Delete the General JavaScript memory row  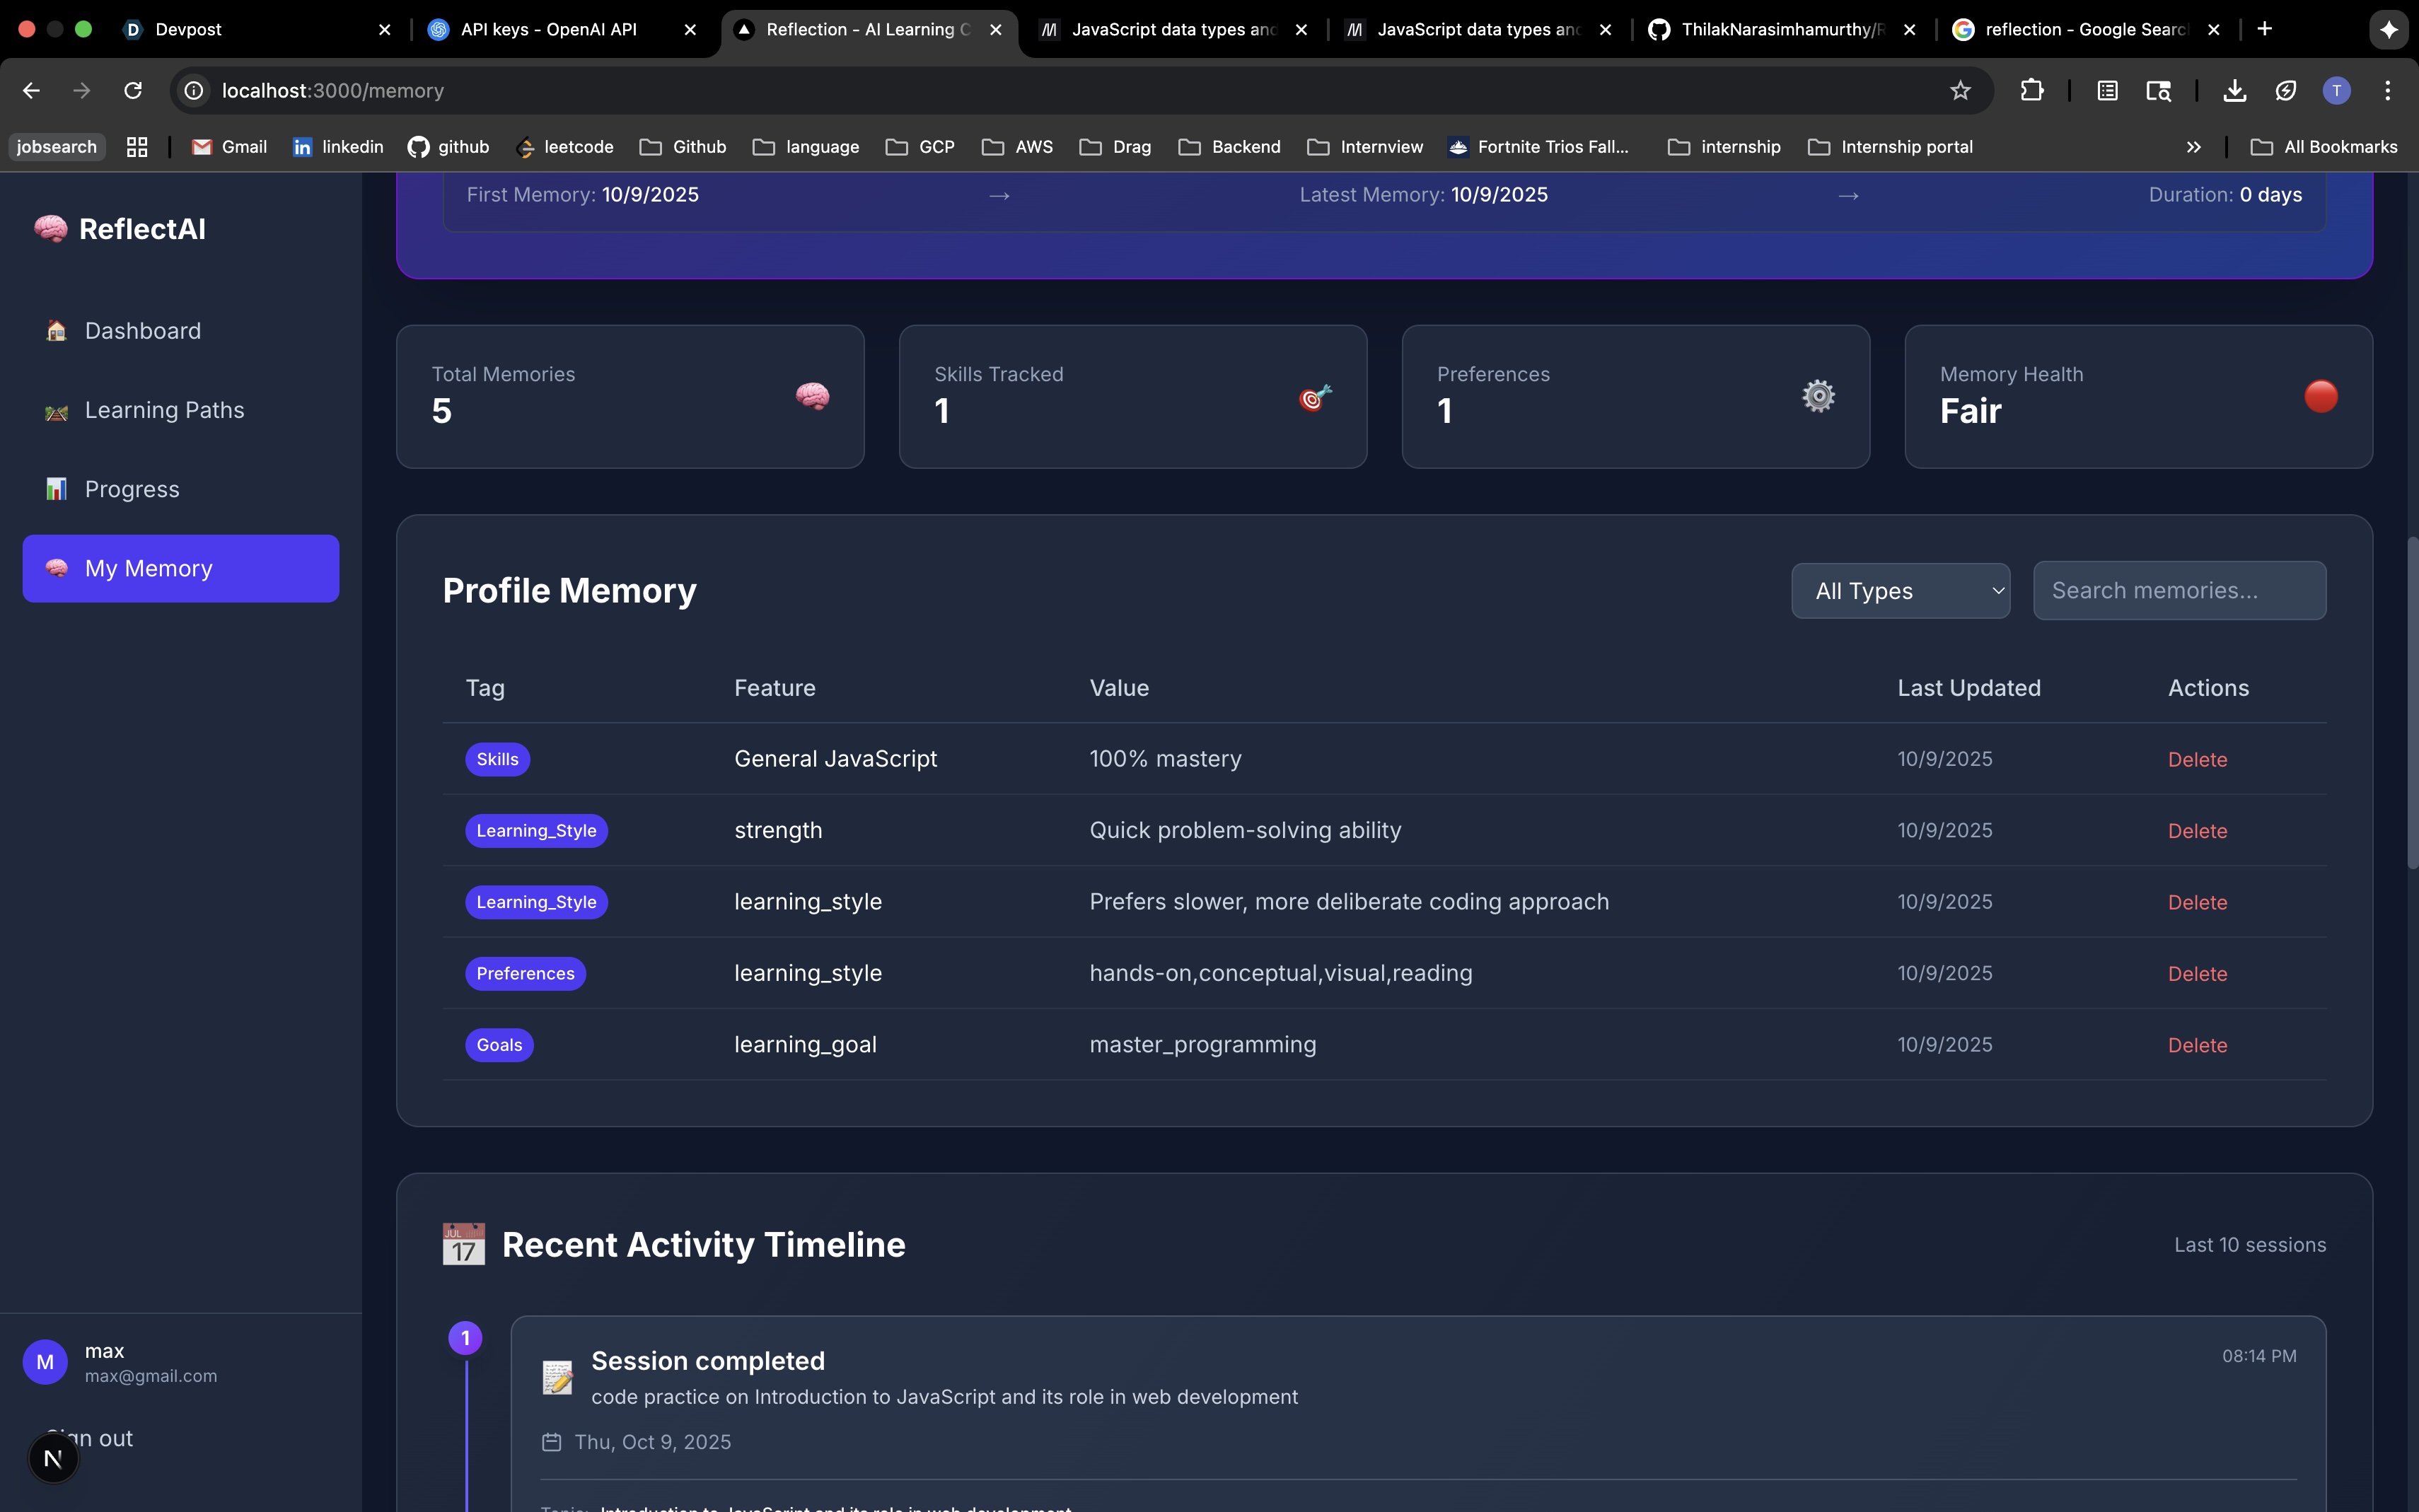[x=2196, y=760]
